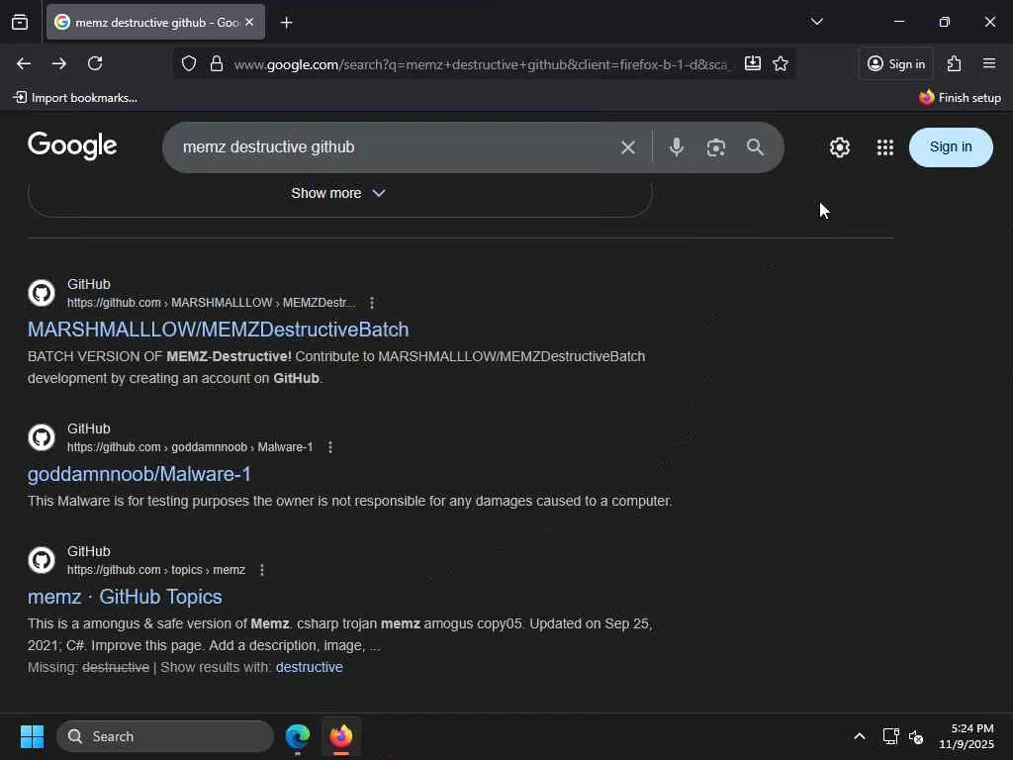Open network status tray icon
This screenshot has width=1013, height=760.
pos(890,736)
